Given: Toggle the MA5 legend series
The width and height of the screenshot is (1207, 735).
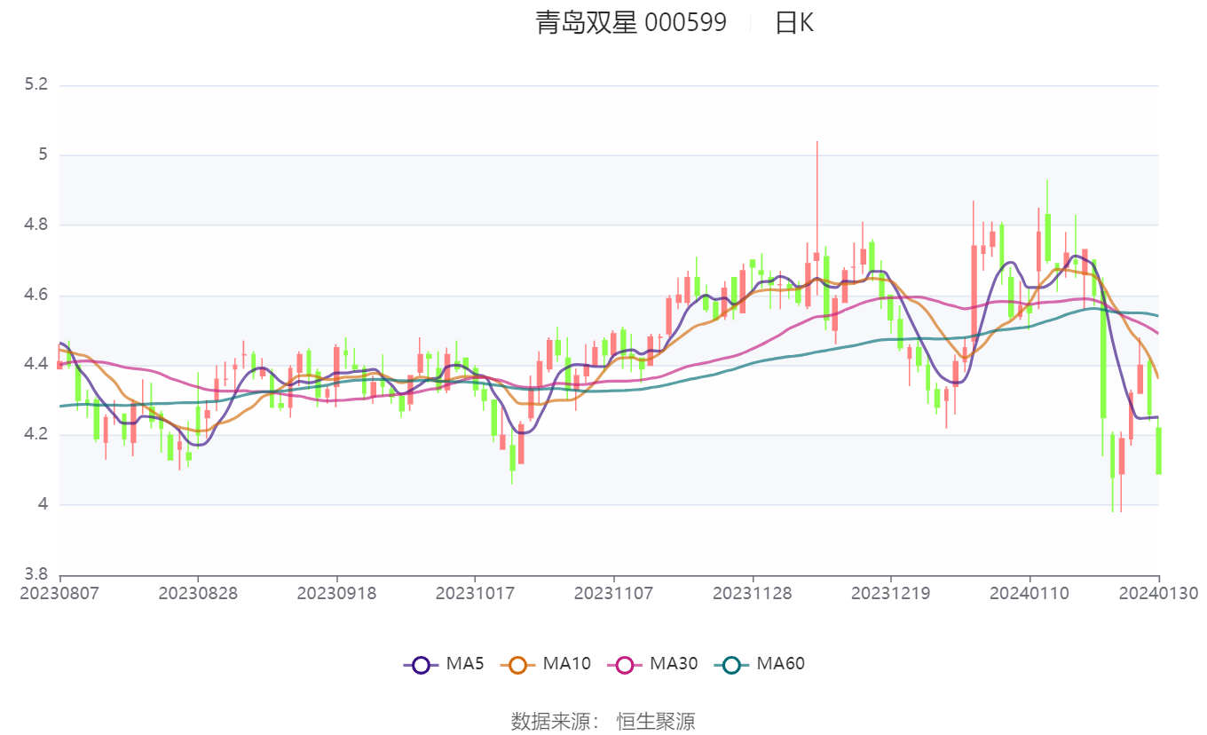Looking at the screenshot, I should point(443,664).
